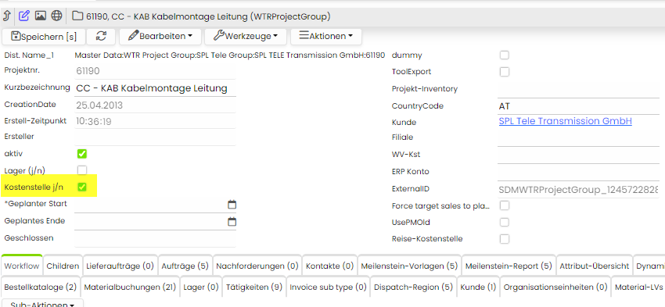This screenshot has width=665, height=307.
Task: Open the Attribut-Übersicht tab
Action: coord(594,266)
